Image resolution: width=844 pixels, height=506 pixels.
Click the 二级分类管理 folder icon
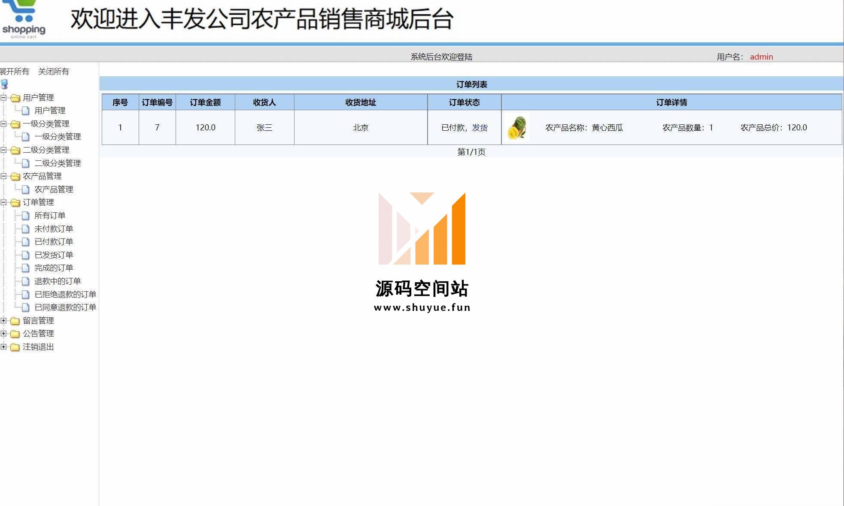click(x=15, y=150)
